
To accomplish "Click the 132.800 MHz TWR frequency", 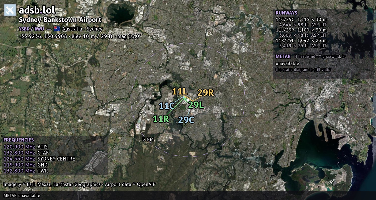I will pos(26,171).
